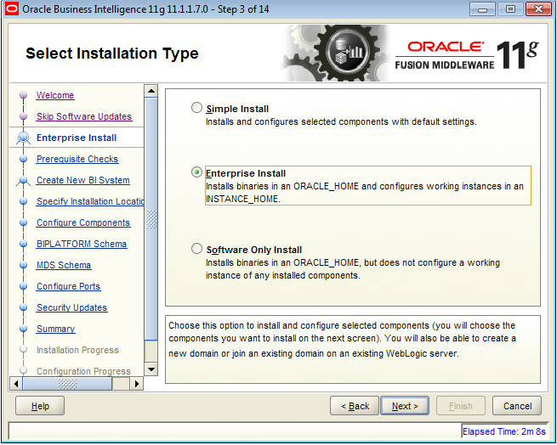Open Security Updates step link

tap(71, 307)
